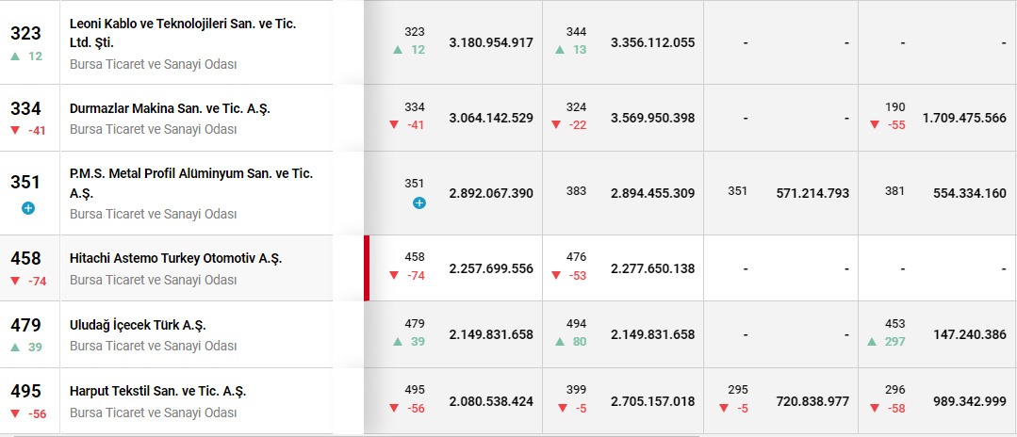Select the value 2.894.455.309
The width and height of the screenshot is (1017, 437).
coord(652,193)
